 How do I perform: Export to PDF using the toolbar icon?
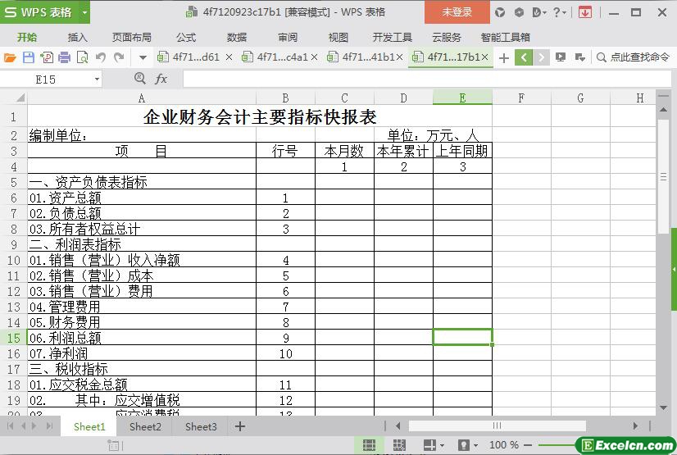pos(46,57)
